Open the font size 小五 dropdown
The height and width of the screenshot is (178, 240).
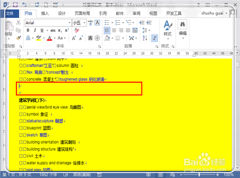pos(84,23)
